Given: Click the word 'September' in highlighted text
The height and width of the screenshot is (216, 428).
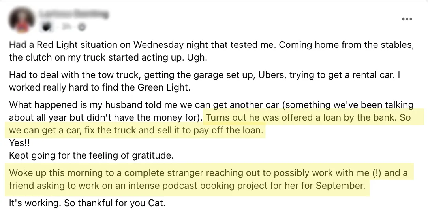Looking at the screenshot, I should 340,186.
